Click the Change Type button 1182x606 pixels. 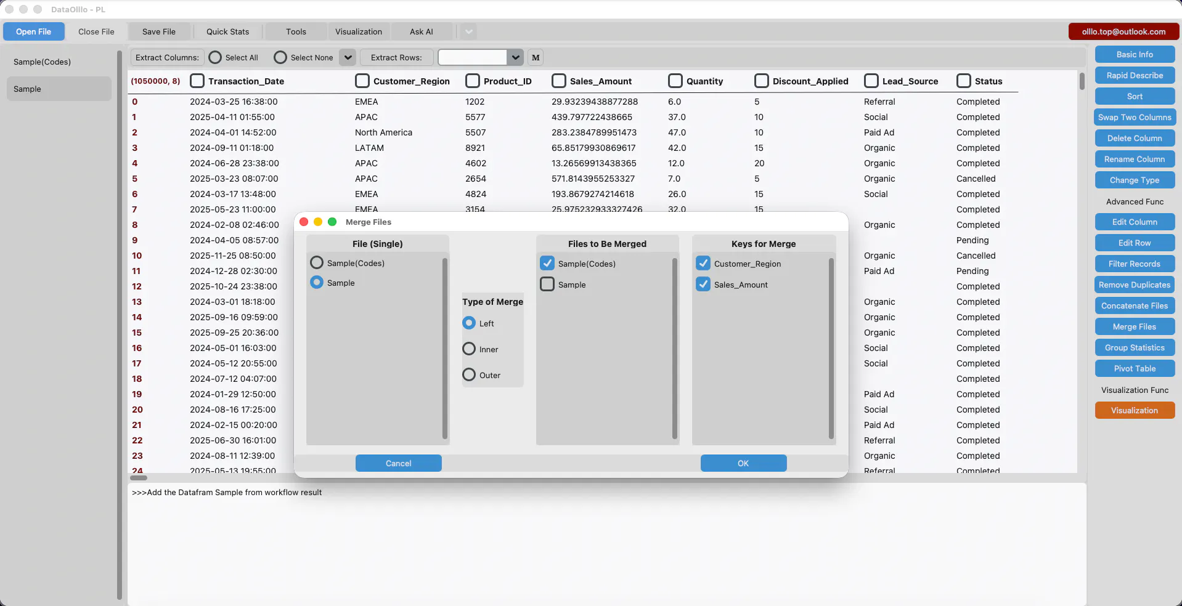(x=1135, y=180)
